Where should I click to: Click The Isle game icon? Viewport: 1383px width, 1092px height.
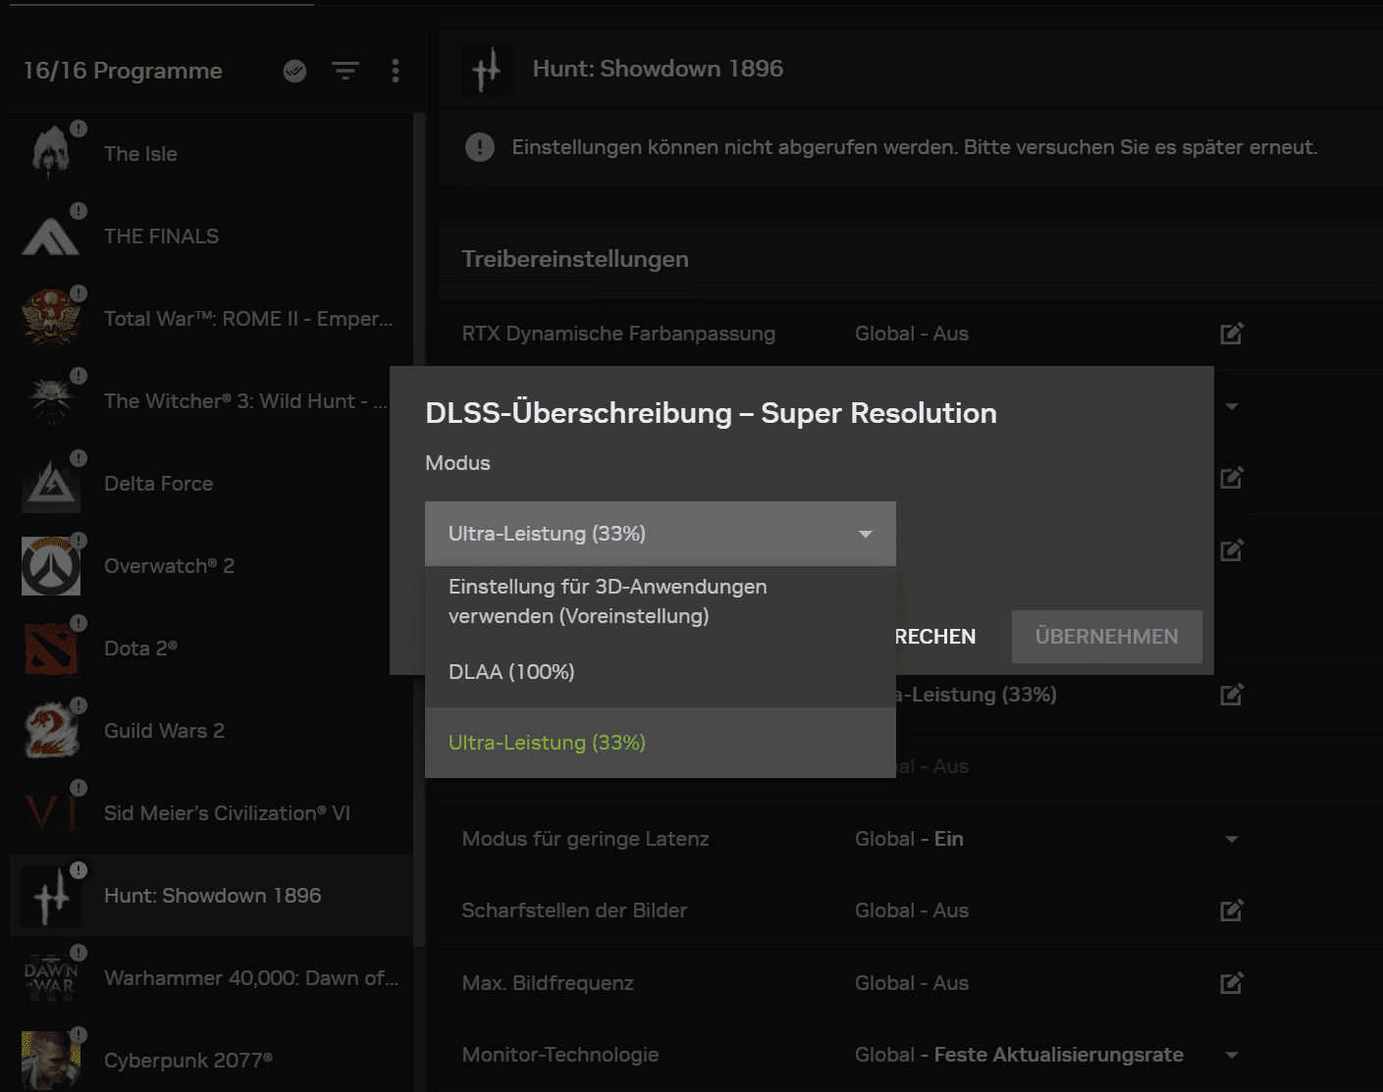[x=51, y=154]
